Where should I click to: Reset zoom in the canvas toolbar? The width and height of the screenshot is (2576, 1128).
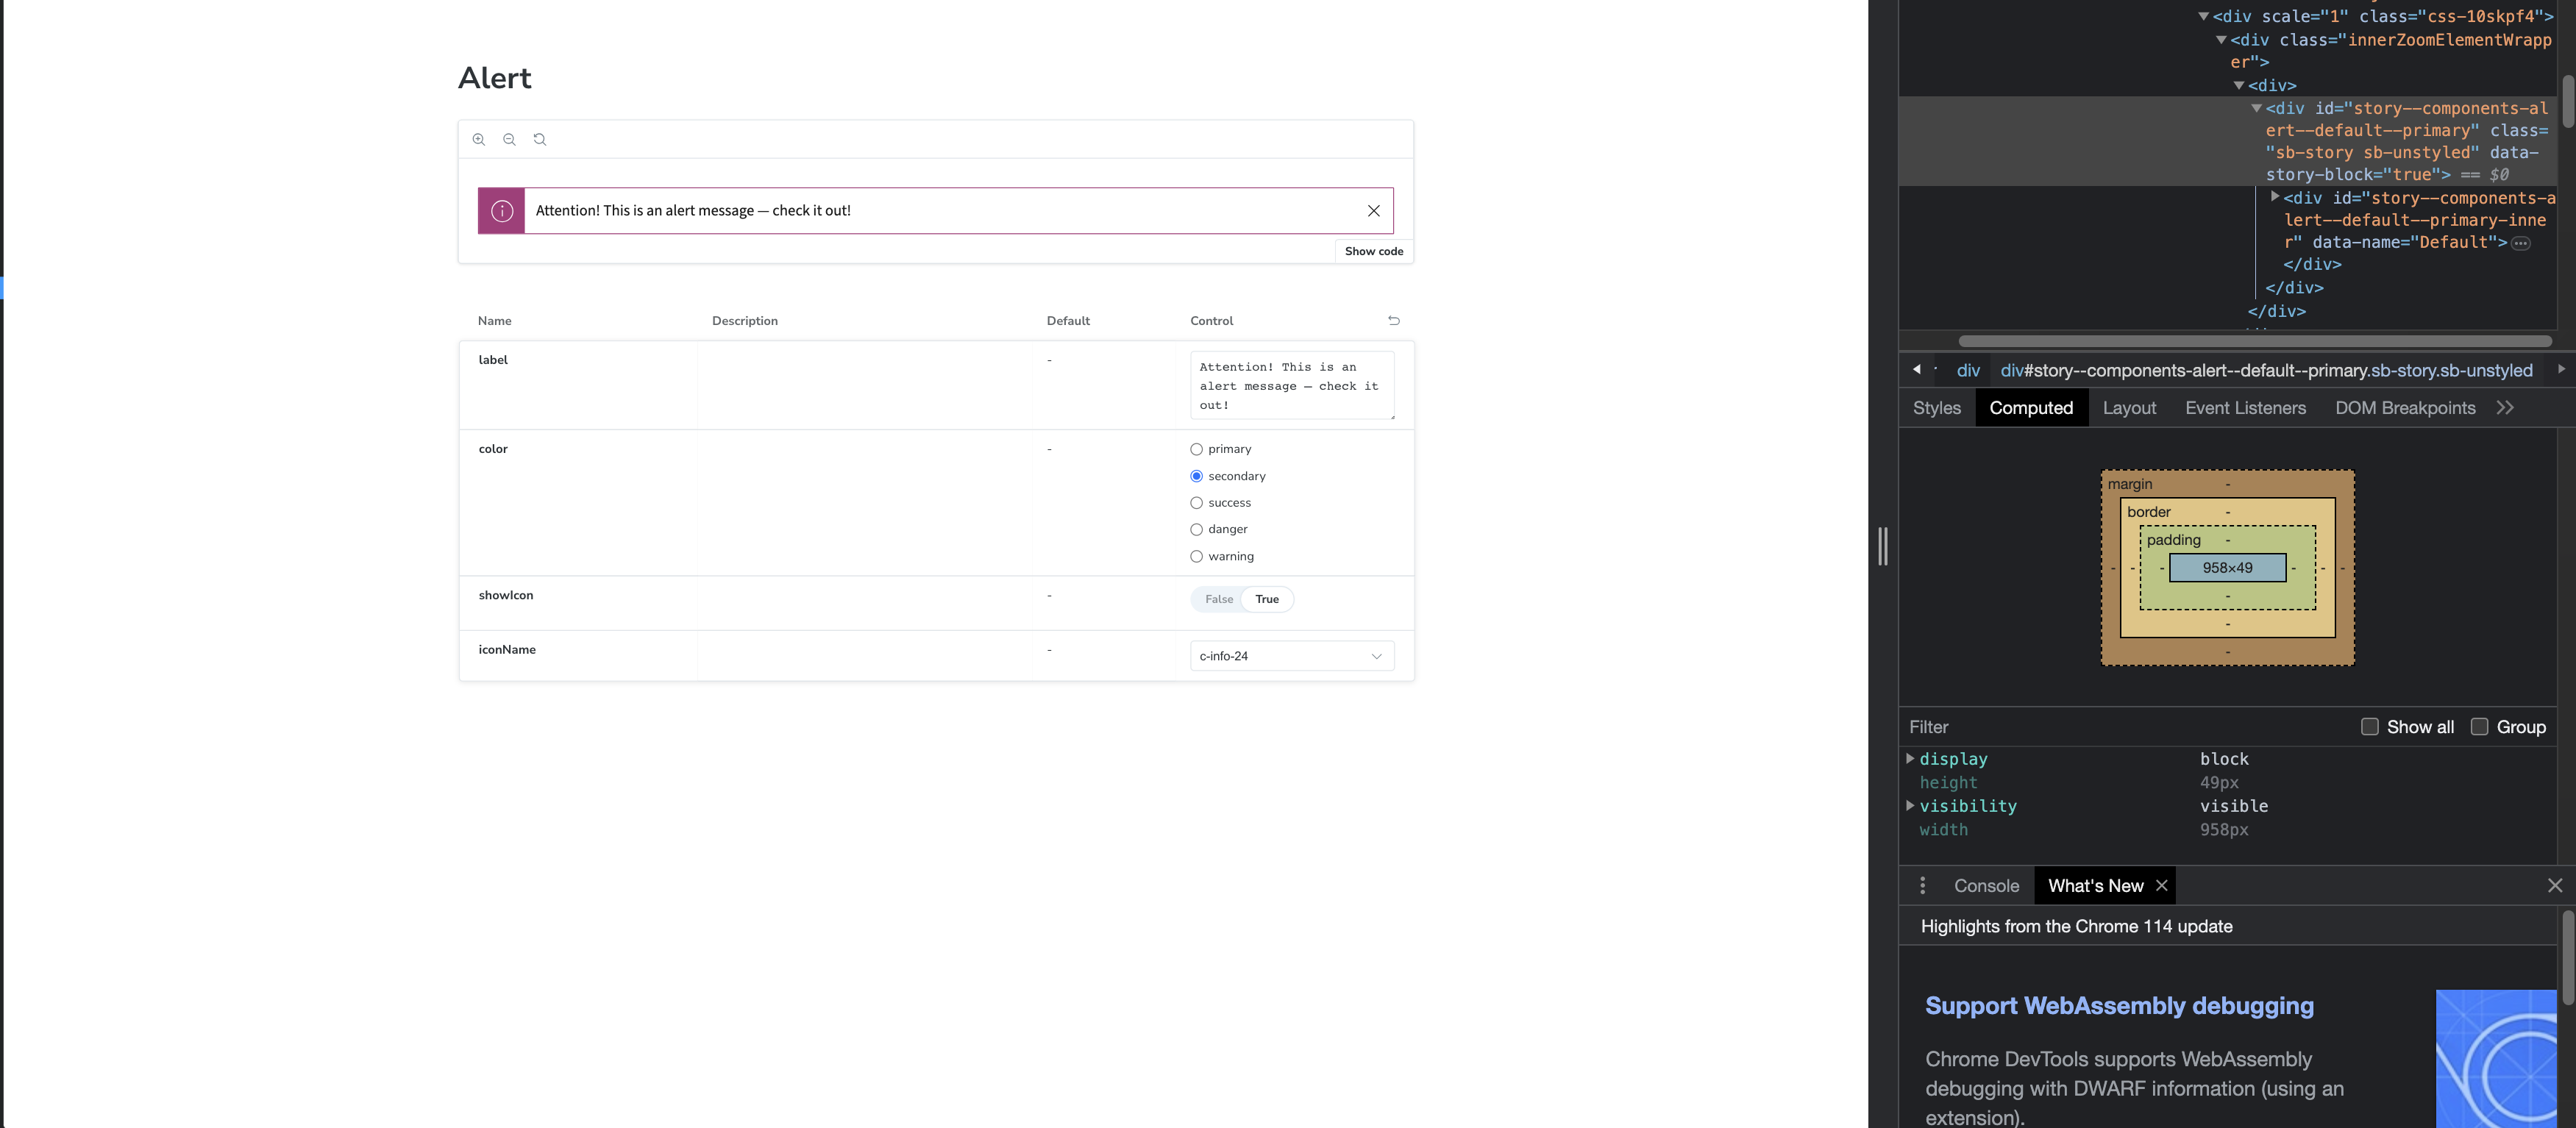(x=540, y=139)
